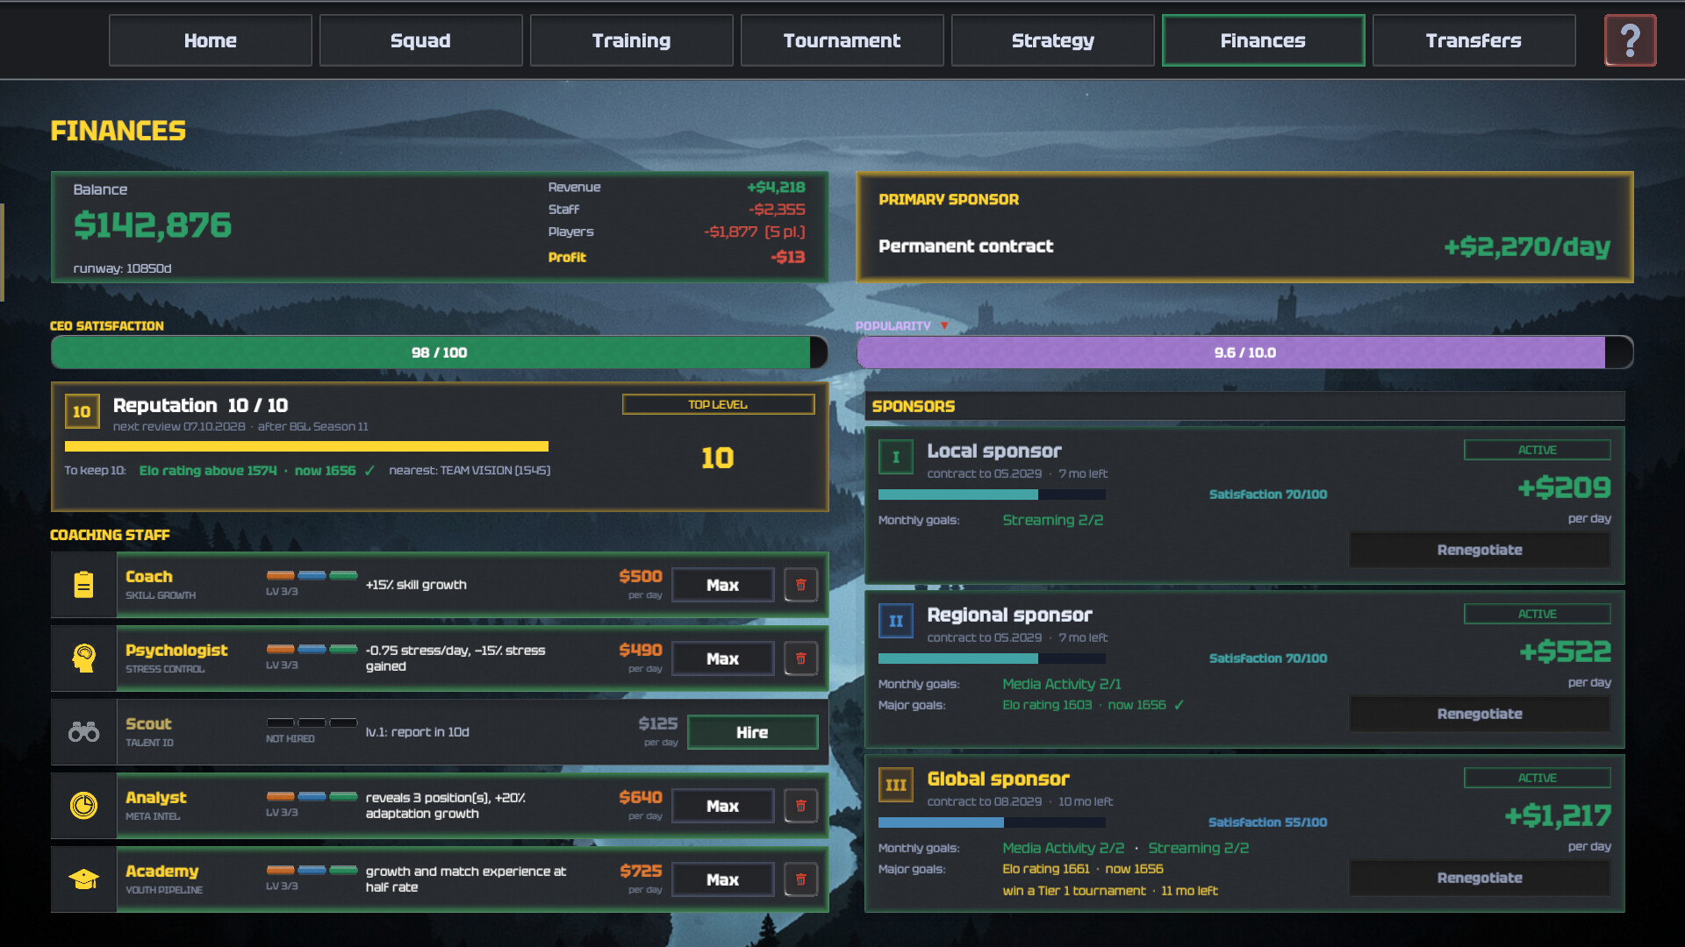Remove the Academy with trash icon
Screen dimensions: 1685x947
point(800,879)
